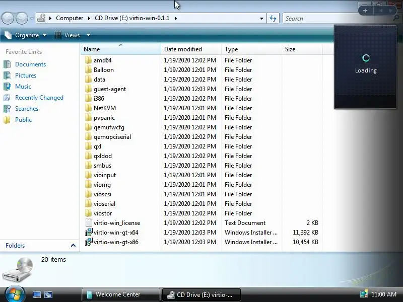403x302 pixels.
Task: Expand breadcrumb arrow after Computer
Action: click(x=89, y=18)
